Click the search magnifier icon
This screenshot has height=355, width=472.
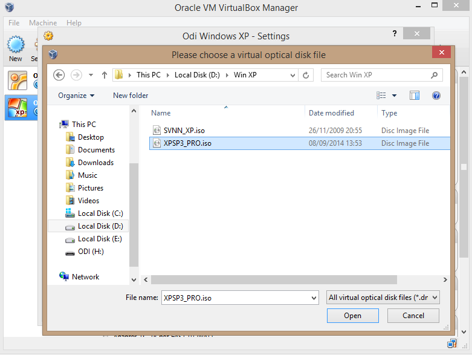[434, 75]
